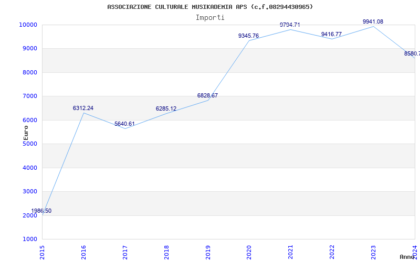This screenshot has height=262, width=420.
Task: Click the 2016 x-axis year label
Action: [83, 252]
